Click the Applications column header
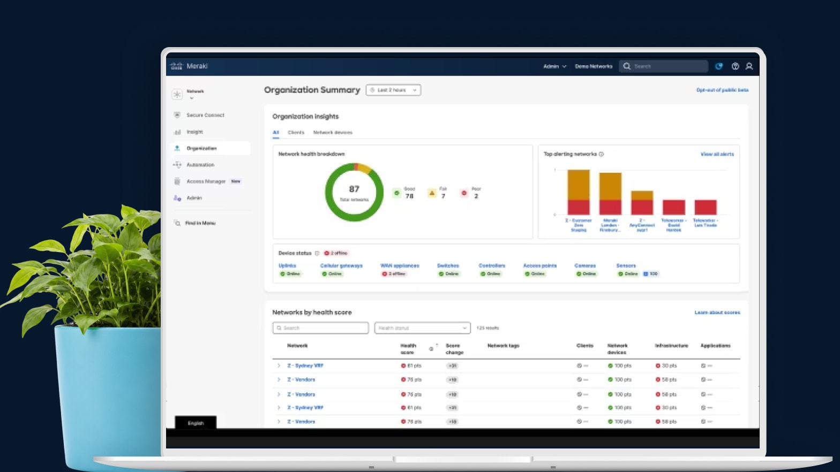Viewport: 840px width, 472px height. [x=715, y=346]
